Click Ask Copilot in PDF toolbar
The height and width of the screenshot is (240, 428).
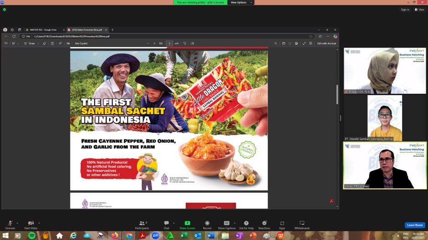pyautogui.click(x=81, y=43)
